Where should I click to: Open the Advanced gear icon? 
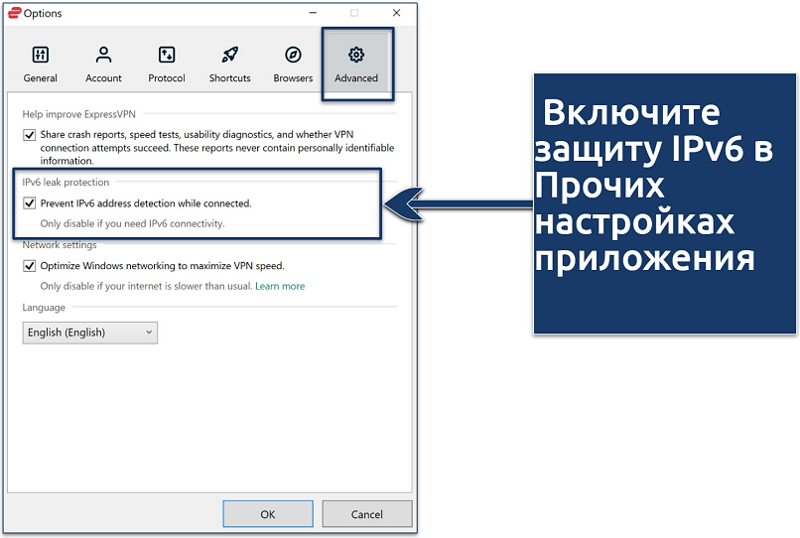point(356,55)
